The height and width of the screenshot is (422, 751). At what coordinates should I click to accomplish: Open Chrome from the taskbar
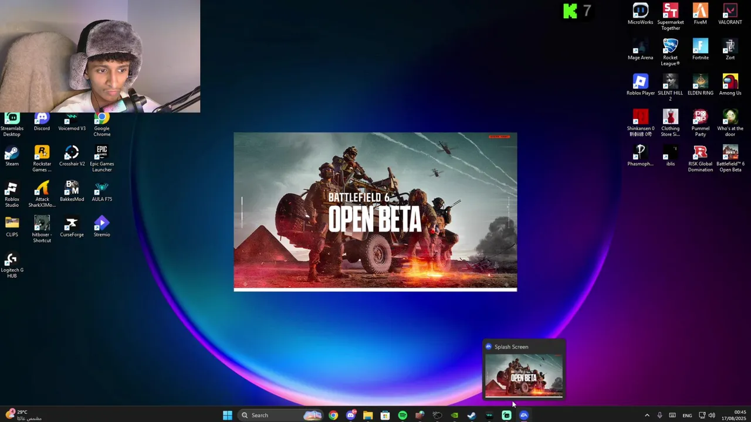(x=333, y=415)
